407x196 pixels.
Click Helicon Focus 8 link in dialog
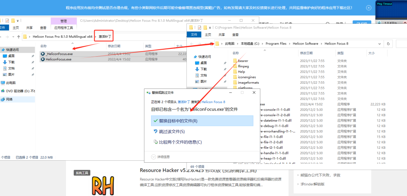click(x=213, y=102)
